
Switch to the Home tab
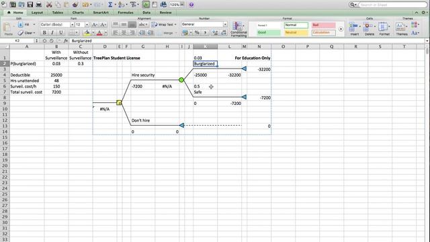pos(15,13)
